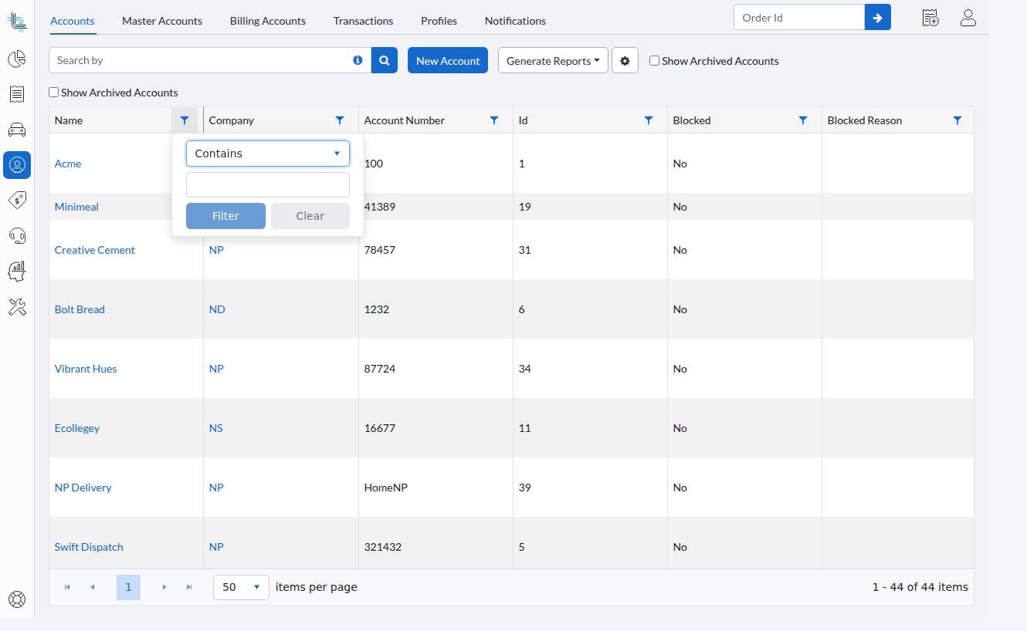Toggle Show Archived Accounts above the table
Screen dimensions: 1027x631
click(53, 93)
